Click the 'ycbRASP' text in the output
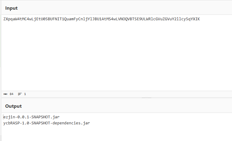 (12, 123)
